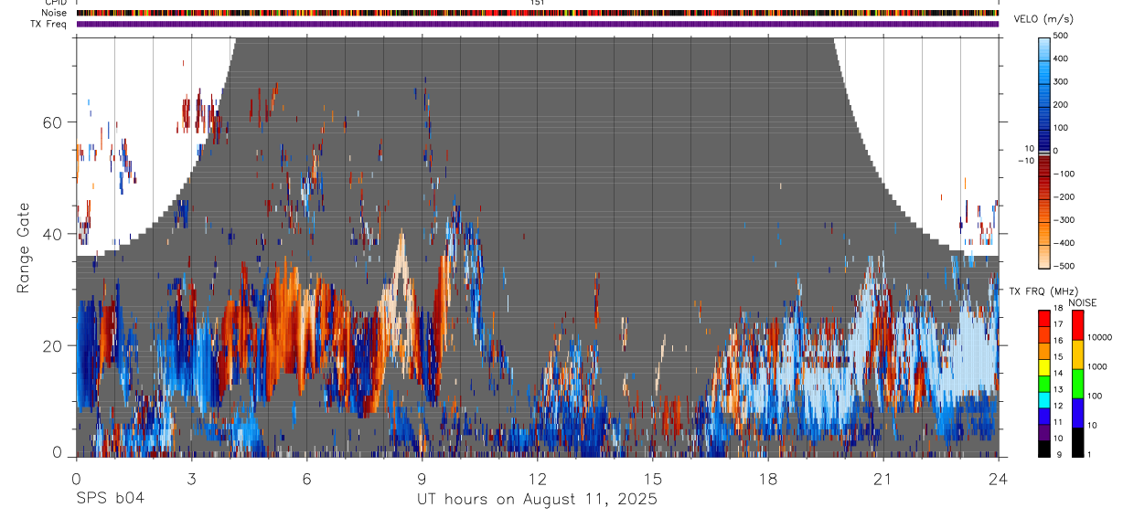Click the multicolored Noise strip at top
This screenshot has height=518, width=1123.
537,13
